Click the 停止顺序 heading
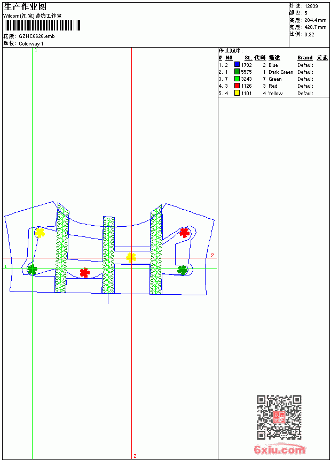The height and width of the screenshot is (460, 331). pyautogui.click(x=231, y=50)
